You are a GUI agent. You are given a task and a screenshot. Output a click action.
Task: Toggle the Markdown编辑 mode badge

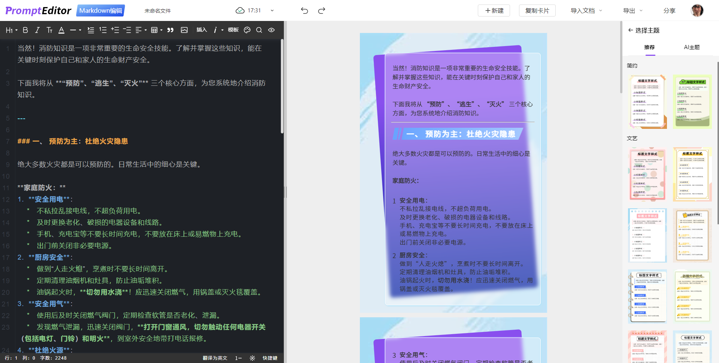point(100,10)
